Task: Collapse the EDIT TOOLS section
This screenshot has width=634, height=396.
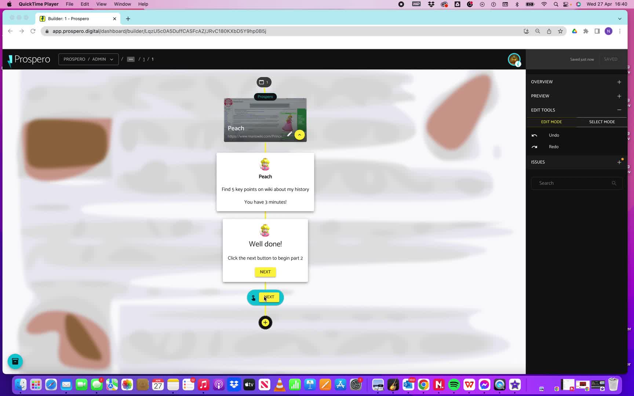Action: pyautogui.click(x=619, y=110)
